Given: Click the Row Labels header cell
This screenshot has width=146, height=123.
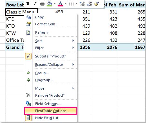Looking at the screenshot, I should (x=15, y=5).
